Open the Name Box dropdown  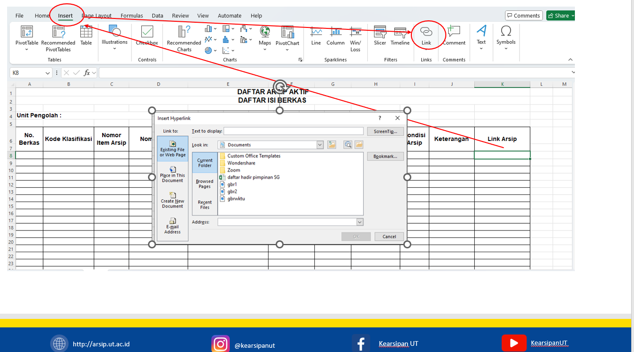48,73
